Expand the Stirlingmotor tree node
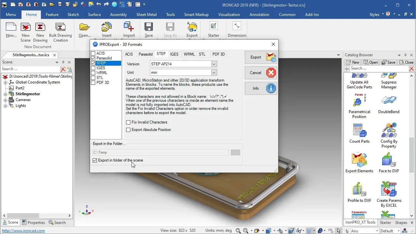This screenshot has height=234, width=416. point(6,94)
